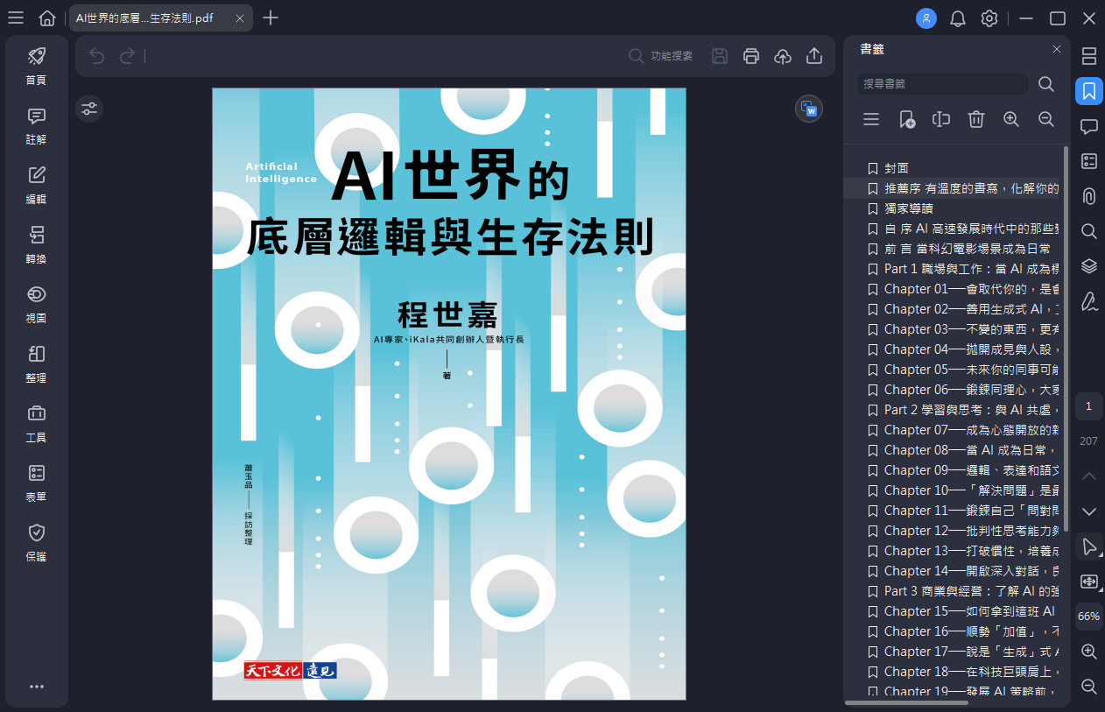Open the settings gear

[989, 18]
